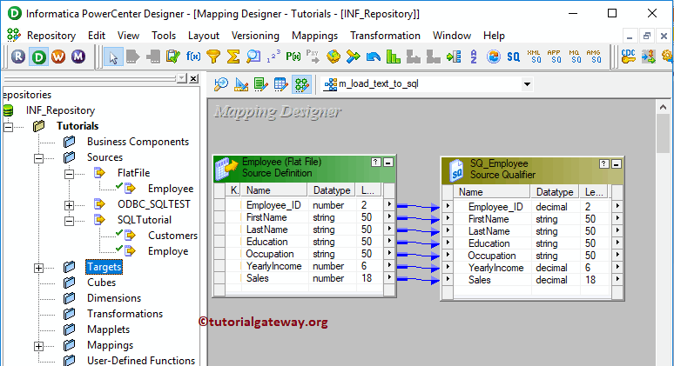Expand the Targets folder node
The image size is (674, 366).
[38, 268]
